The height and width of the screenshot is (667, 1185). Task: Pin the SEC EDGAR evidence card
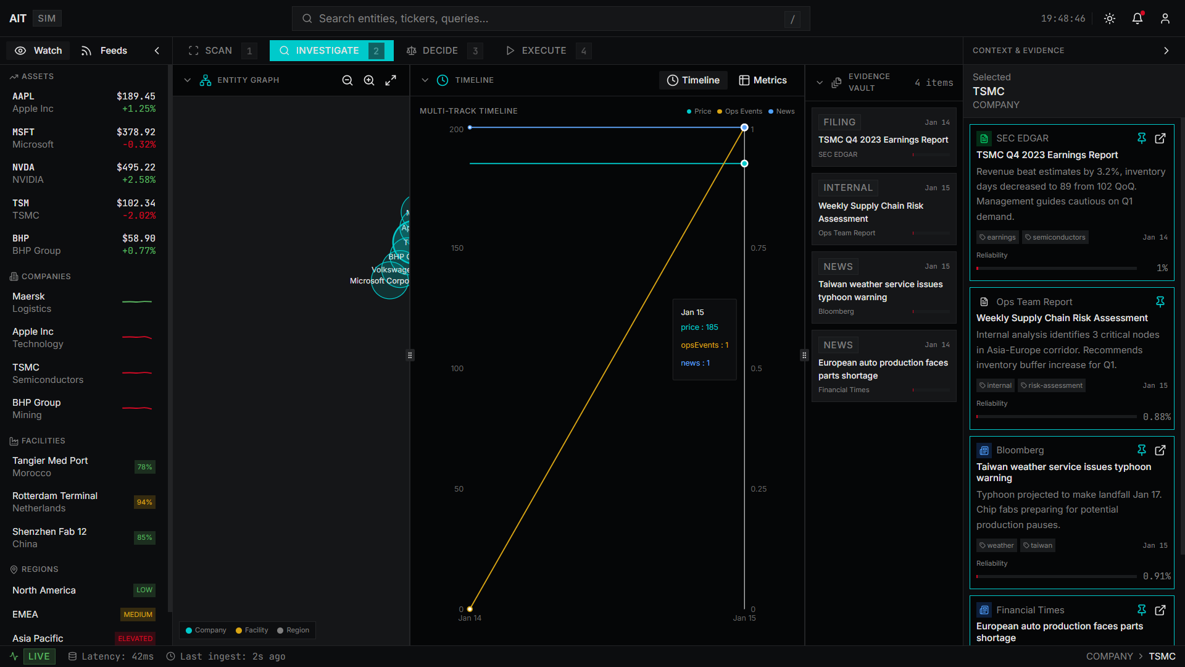coord(1142,138)
